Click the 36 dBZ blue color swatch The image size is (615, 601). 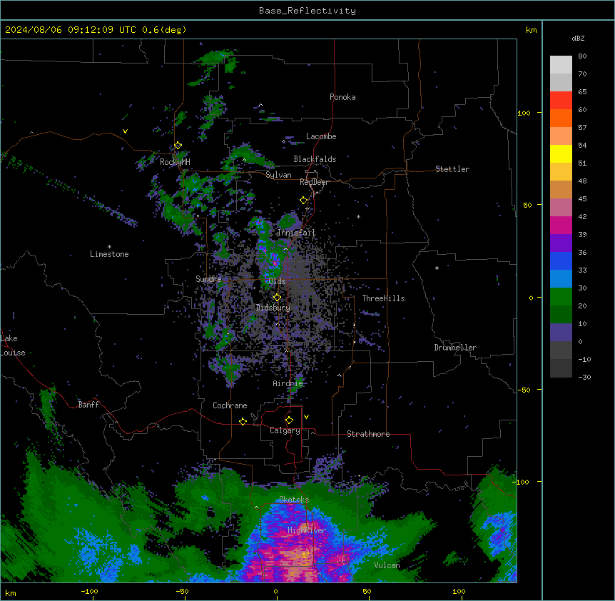coord(561,261)
